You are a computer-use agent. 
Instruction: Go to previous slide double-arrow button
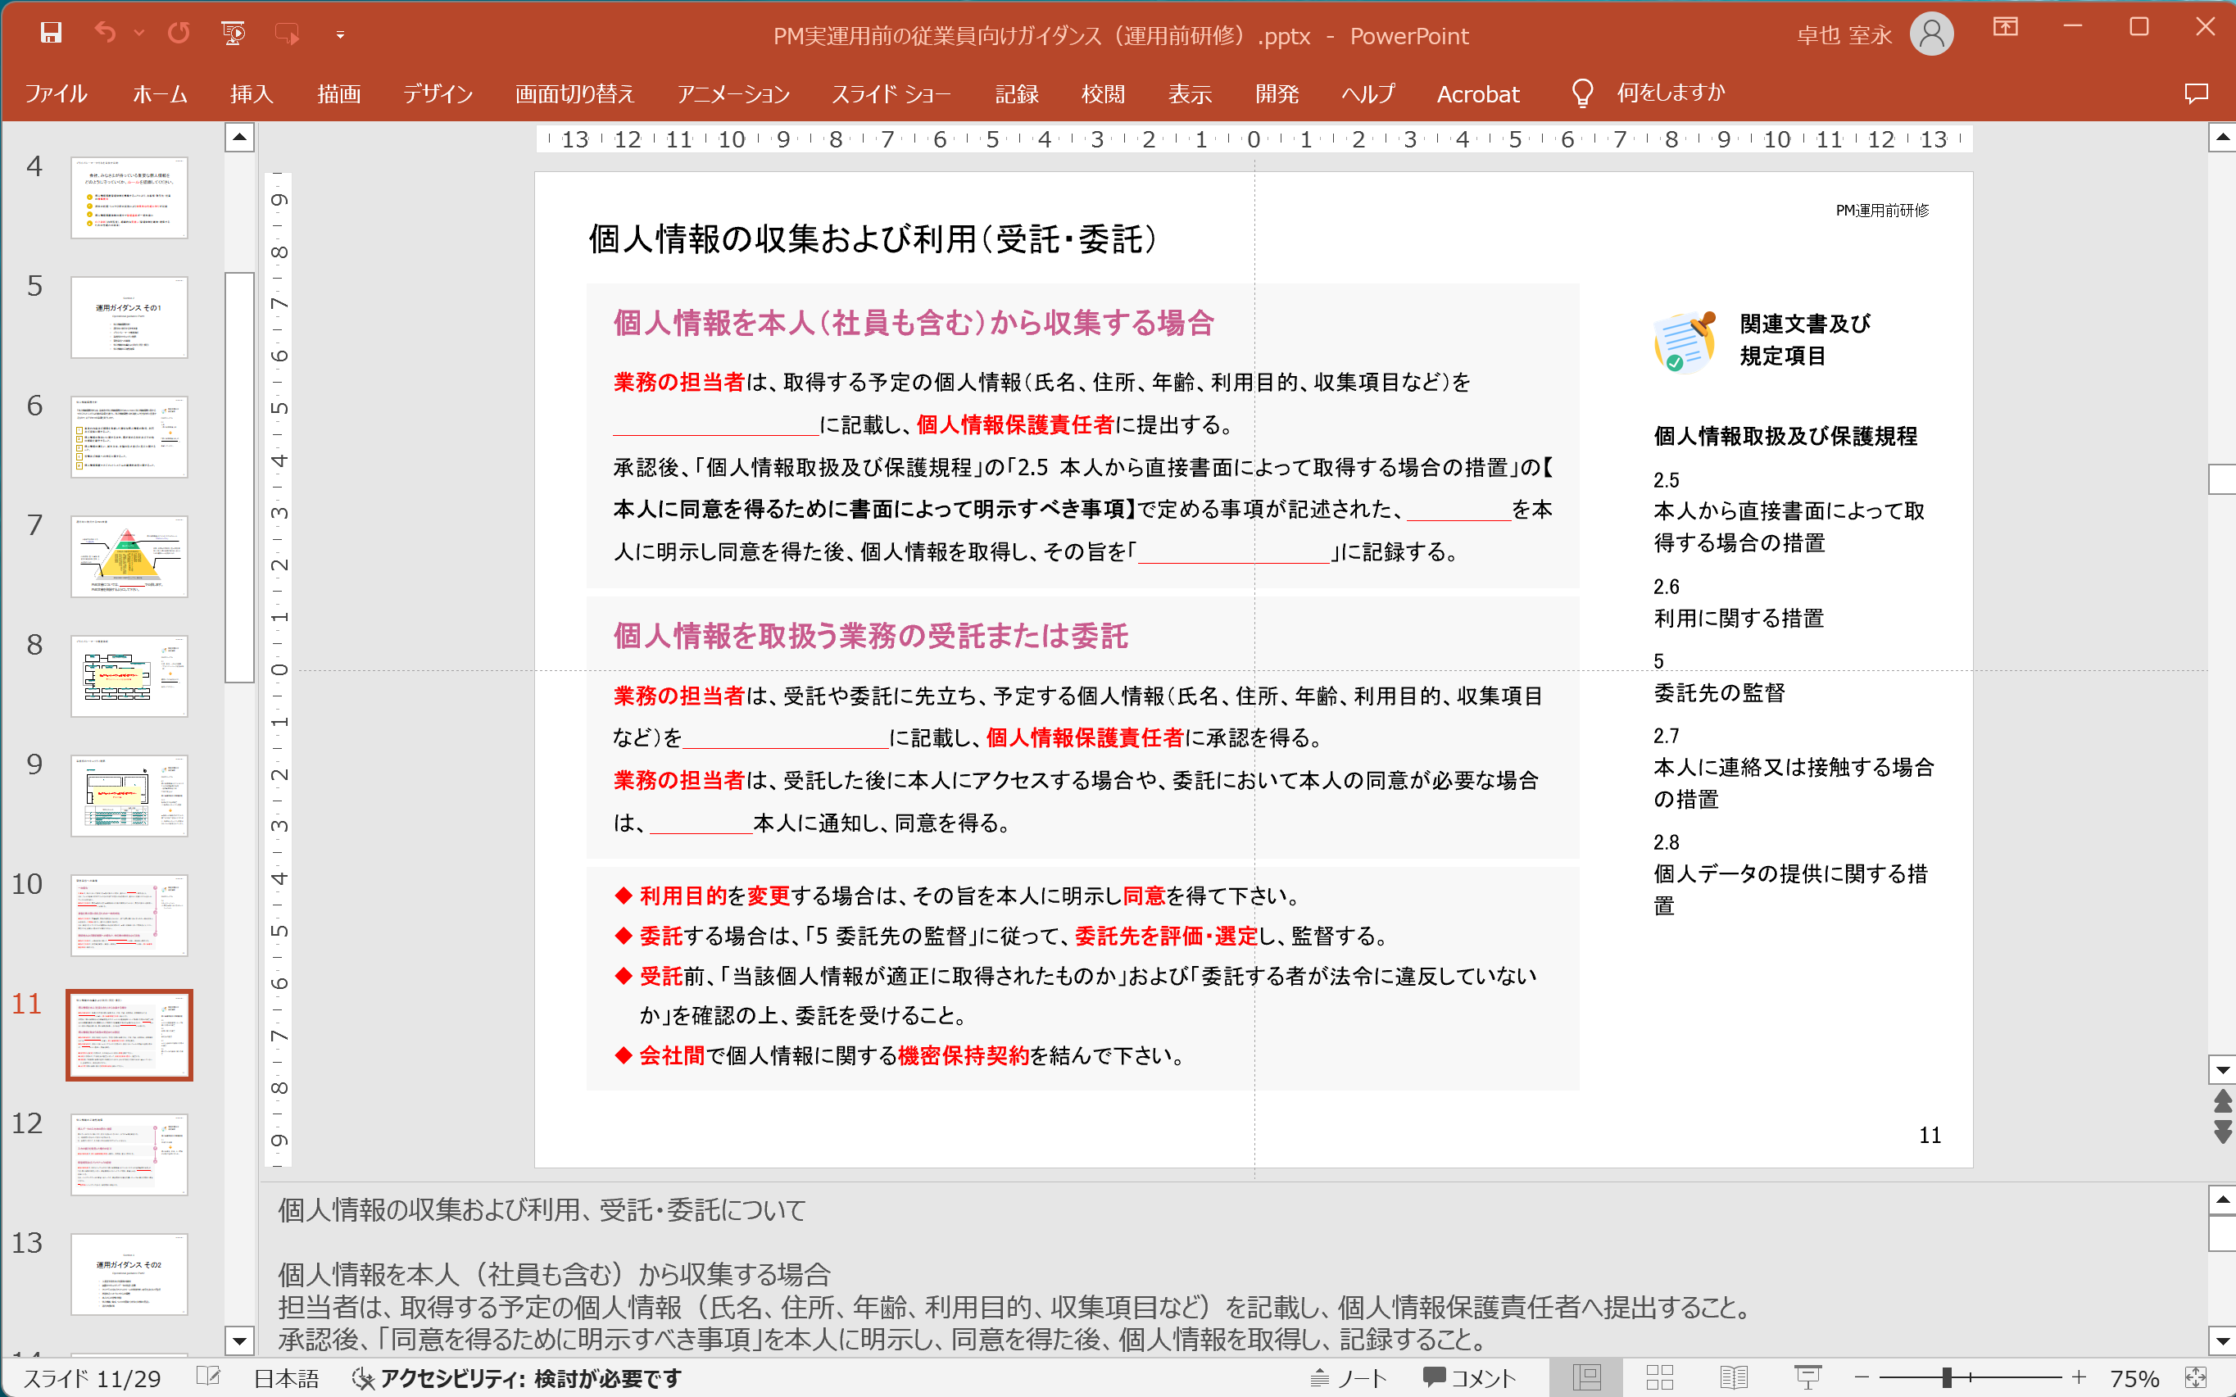point(2221,1100)
